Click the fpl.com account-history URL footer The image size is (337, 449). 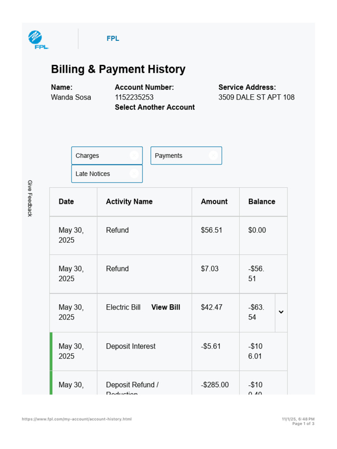pyautogui.click(x=77, y=419)
